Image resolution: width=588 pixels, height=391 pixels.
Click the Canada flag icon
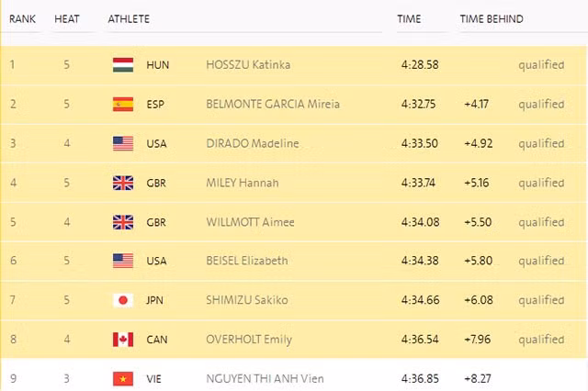pyautogui.click(x=123, y=340)
